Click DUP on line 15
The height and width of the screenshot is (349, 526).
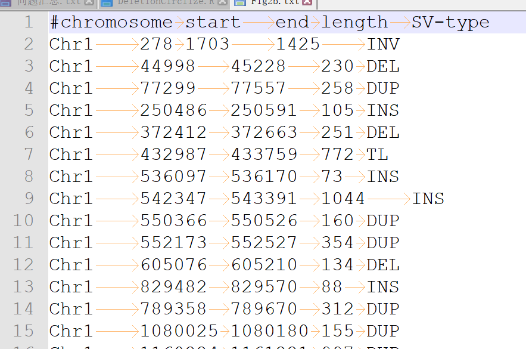tap(383, 331)
